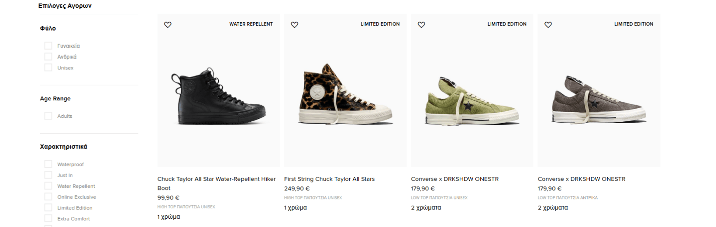Tick the Unisex filter checkbox
This screenshot has height=227, width=716.
48,68
